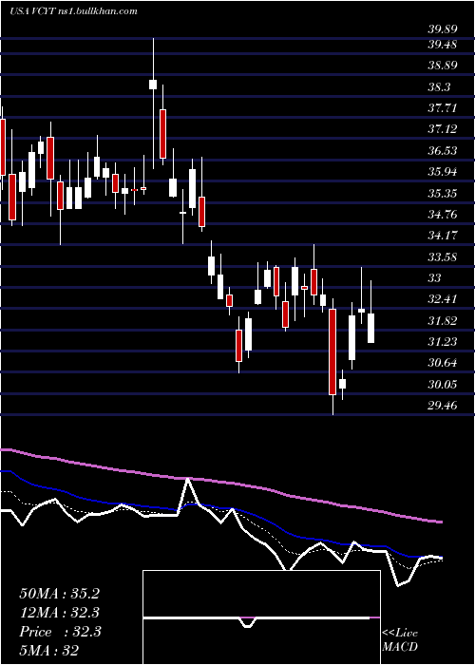Image resolution: width=475 pixels, height=665 pixels.
Task: Click the 38.3 price axis label
Action: pos(439,87)
